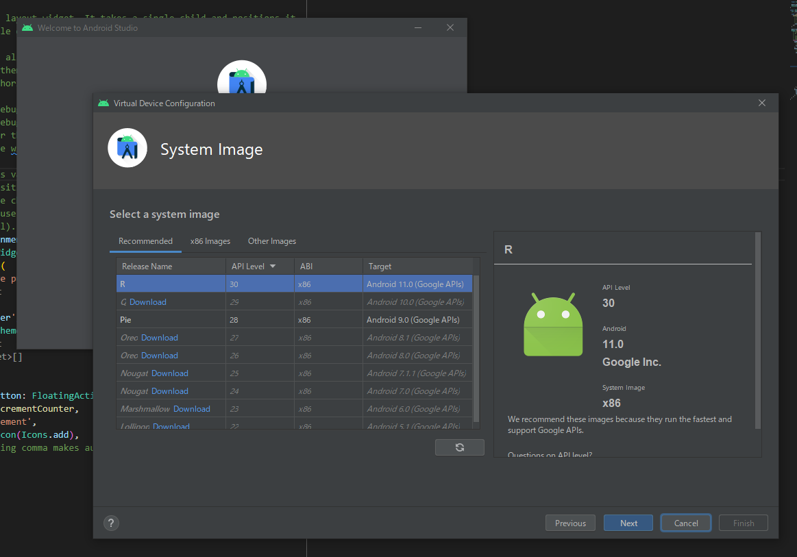The image size is (797, 557).
Task: Click the Next button
Action: (x=628, y=523)
